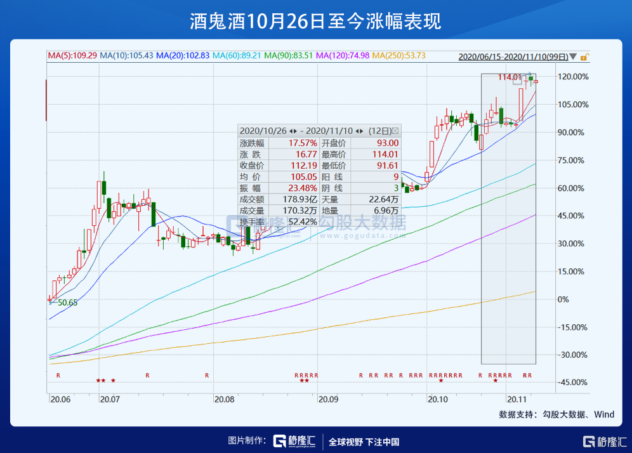Click the first R marker in June
The height and width of the screenshot is (453, 632).
pyautogui.click(x=58, y=376)
